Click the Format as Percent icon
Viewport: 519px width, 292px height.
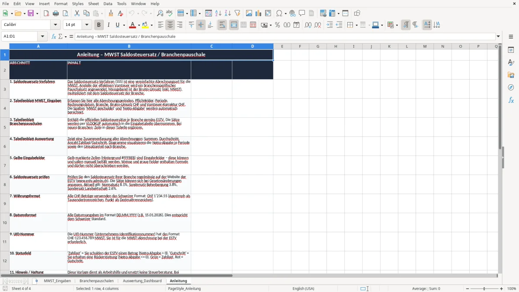coord(277,25)
